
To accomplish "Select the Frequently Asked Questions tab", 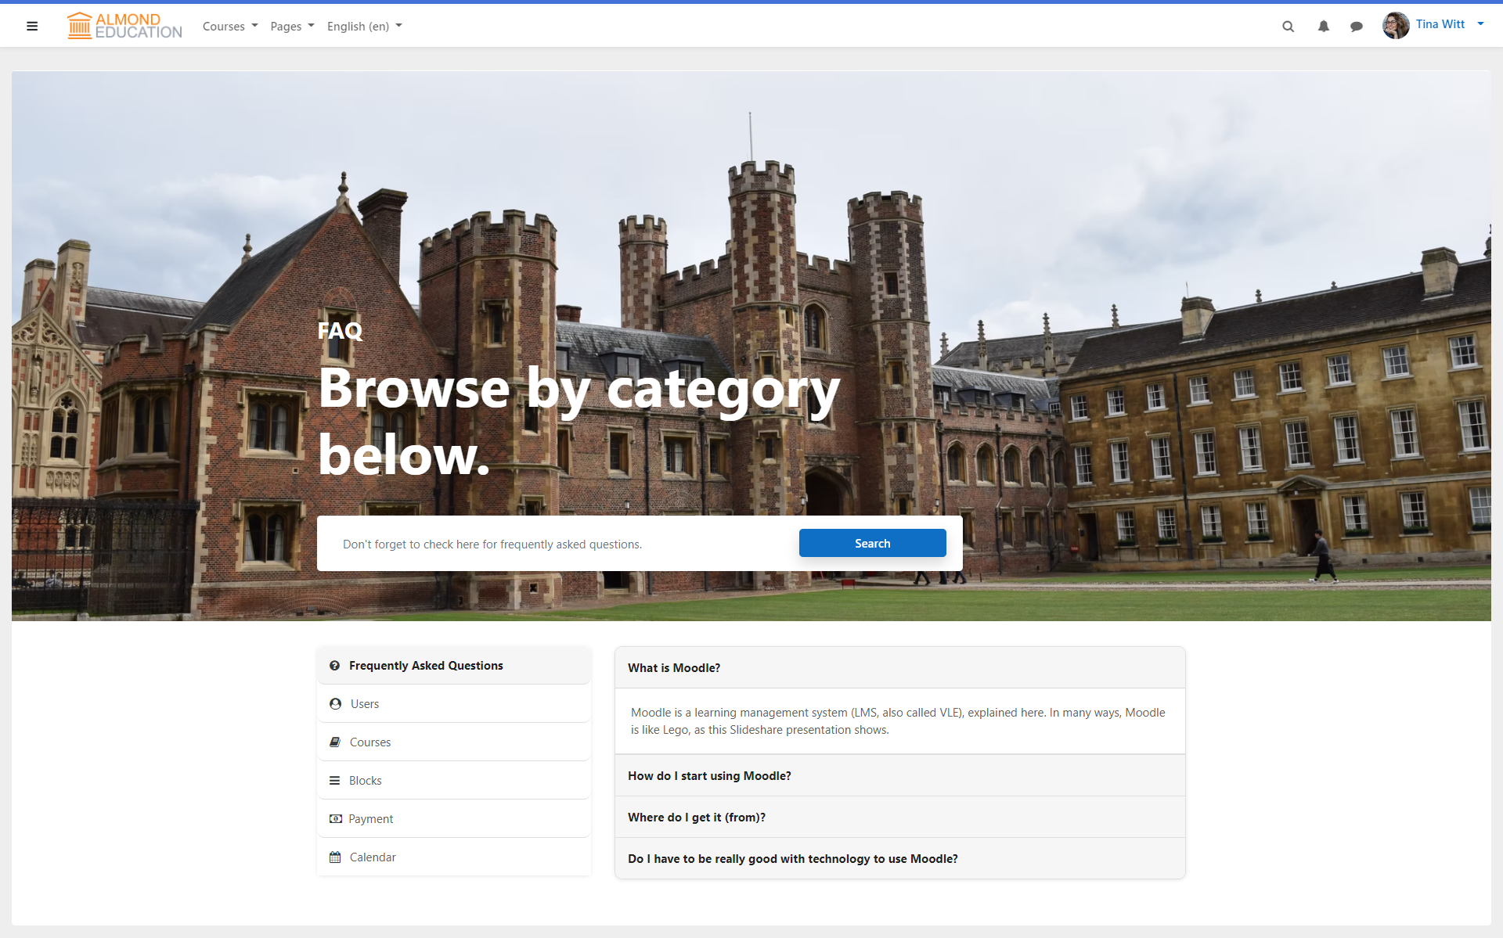I will pos(454,665).
